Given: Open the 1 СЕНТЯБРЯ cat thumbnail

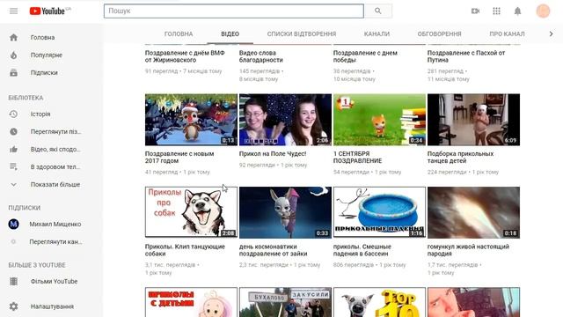Looking at the screenshot, I should tap(379, 120).
